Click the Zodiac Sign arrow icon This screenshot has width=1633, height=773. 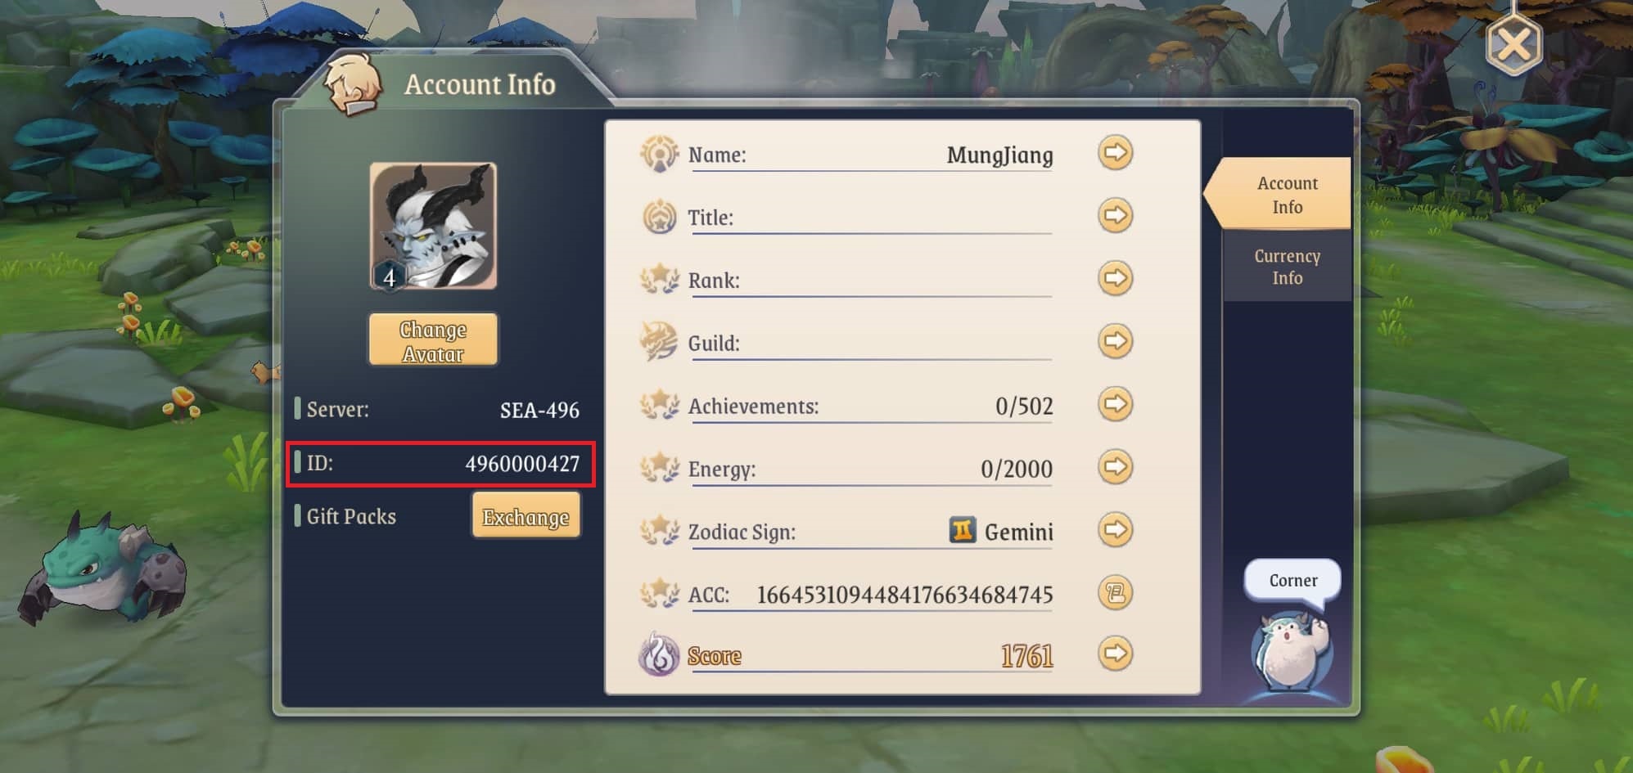tap(1115, 530)
